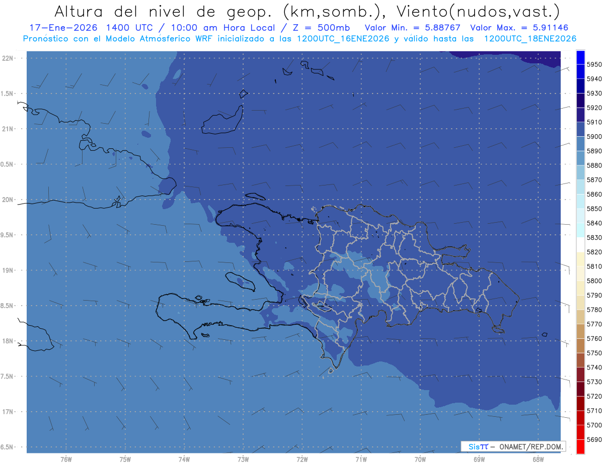
Task: Pick the legend swatch between 5890 and 5900
Action: click(x=580, y=144)
